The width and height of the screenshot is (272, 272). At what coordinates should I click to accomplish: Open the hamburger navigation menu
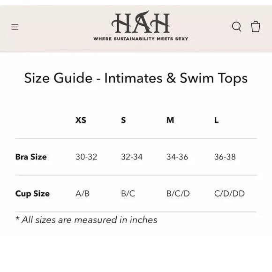pyautogui.click(x=15, y=27)
